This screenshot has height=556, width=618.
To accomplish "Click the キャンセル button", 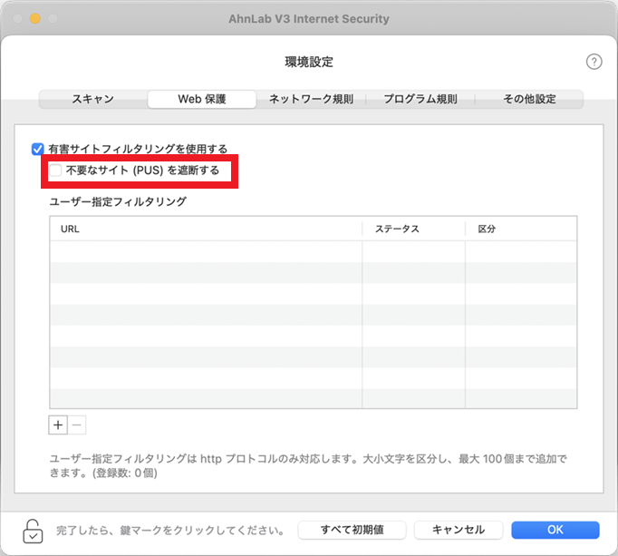I will [459, 530].
